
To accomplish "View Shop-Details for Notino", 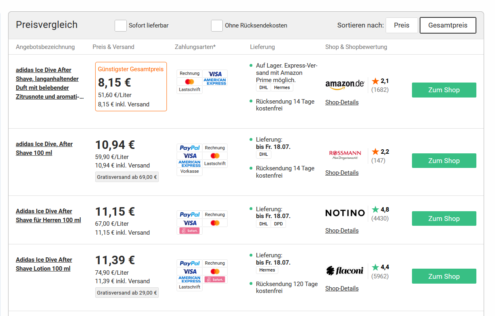I will pos(342,231).
